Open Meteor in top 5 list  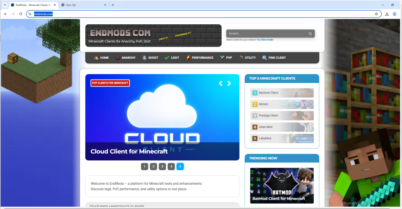282,104
